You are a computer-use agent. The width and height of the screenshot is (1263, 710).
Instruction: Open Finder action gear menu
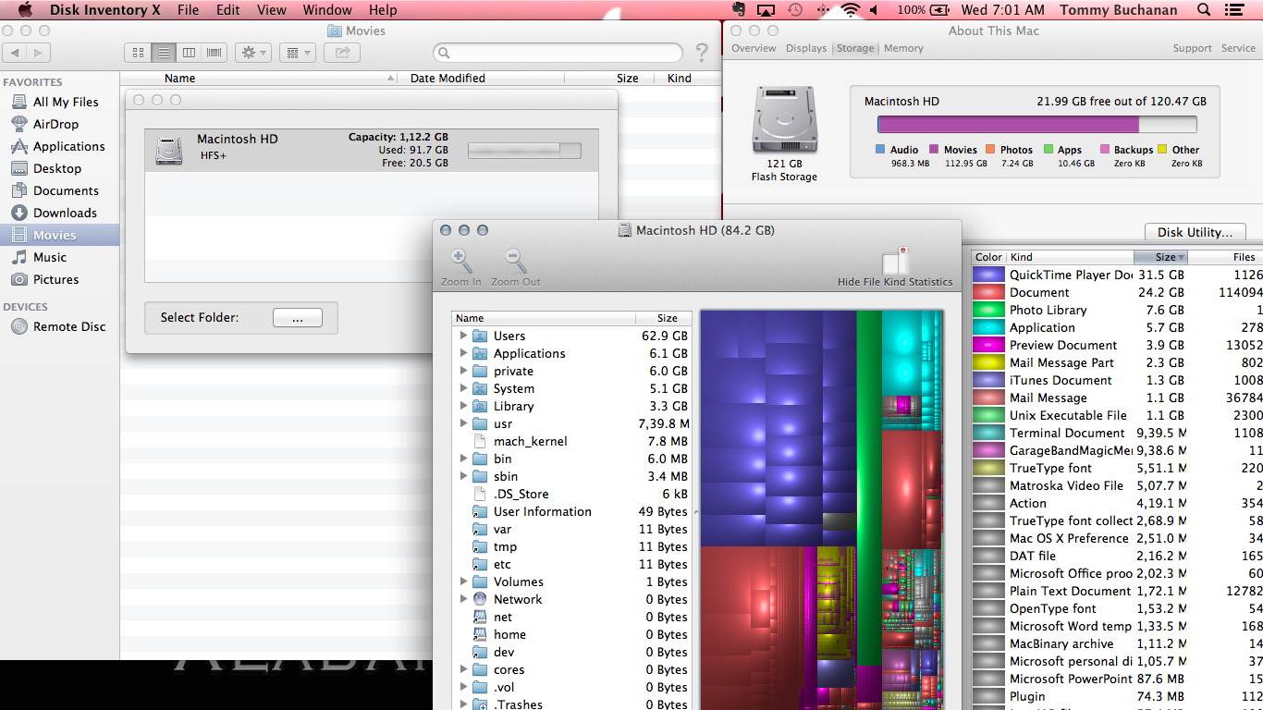point(252,53)
